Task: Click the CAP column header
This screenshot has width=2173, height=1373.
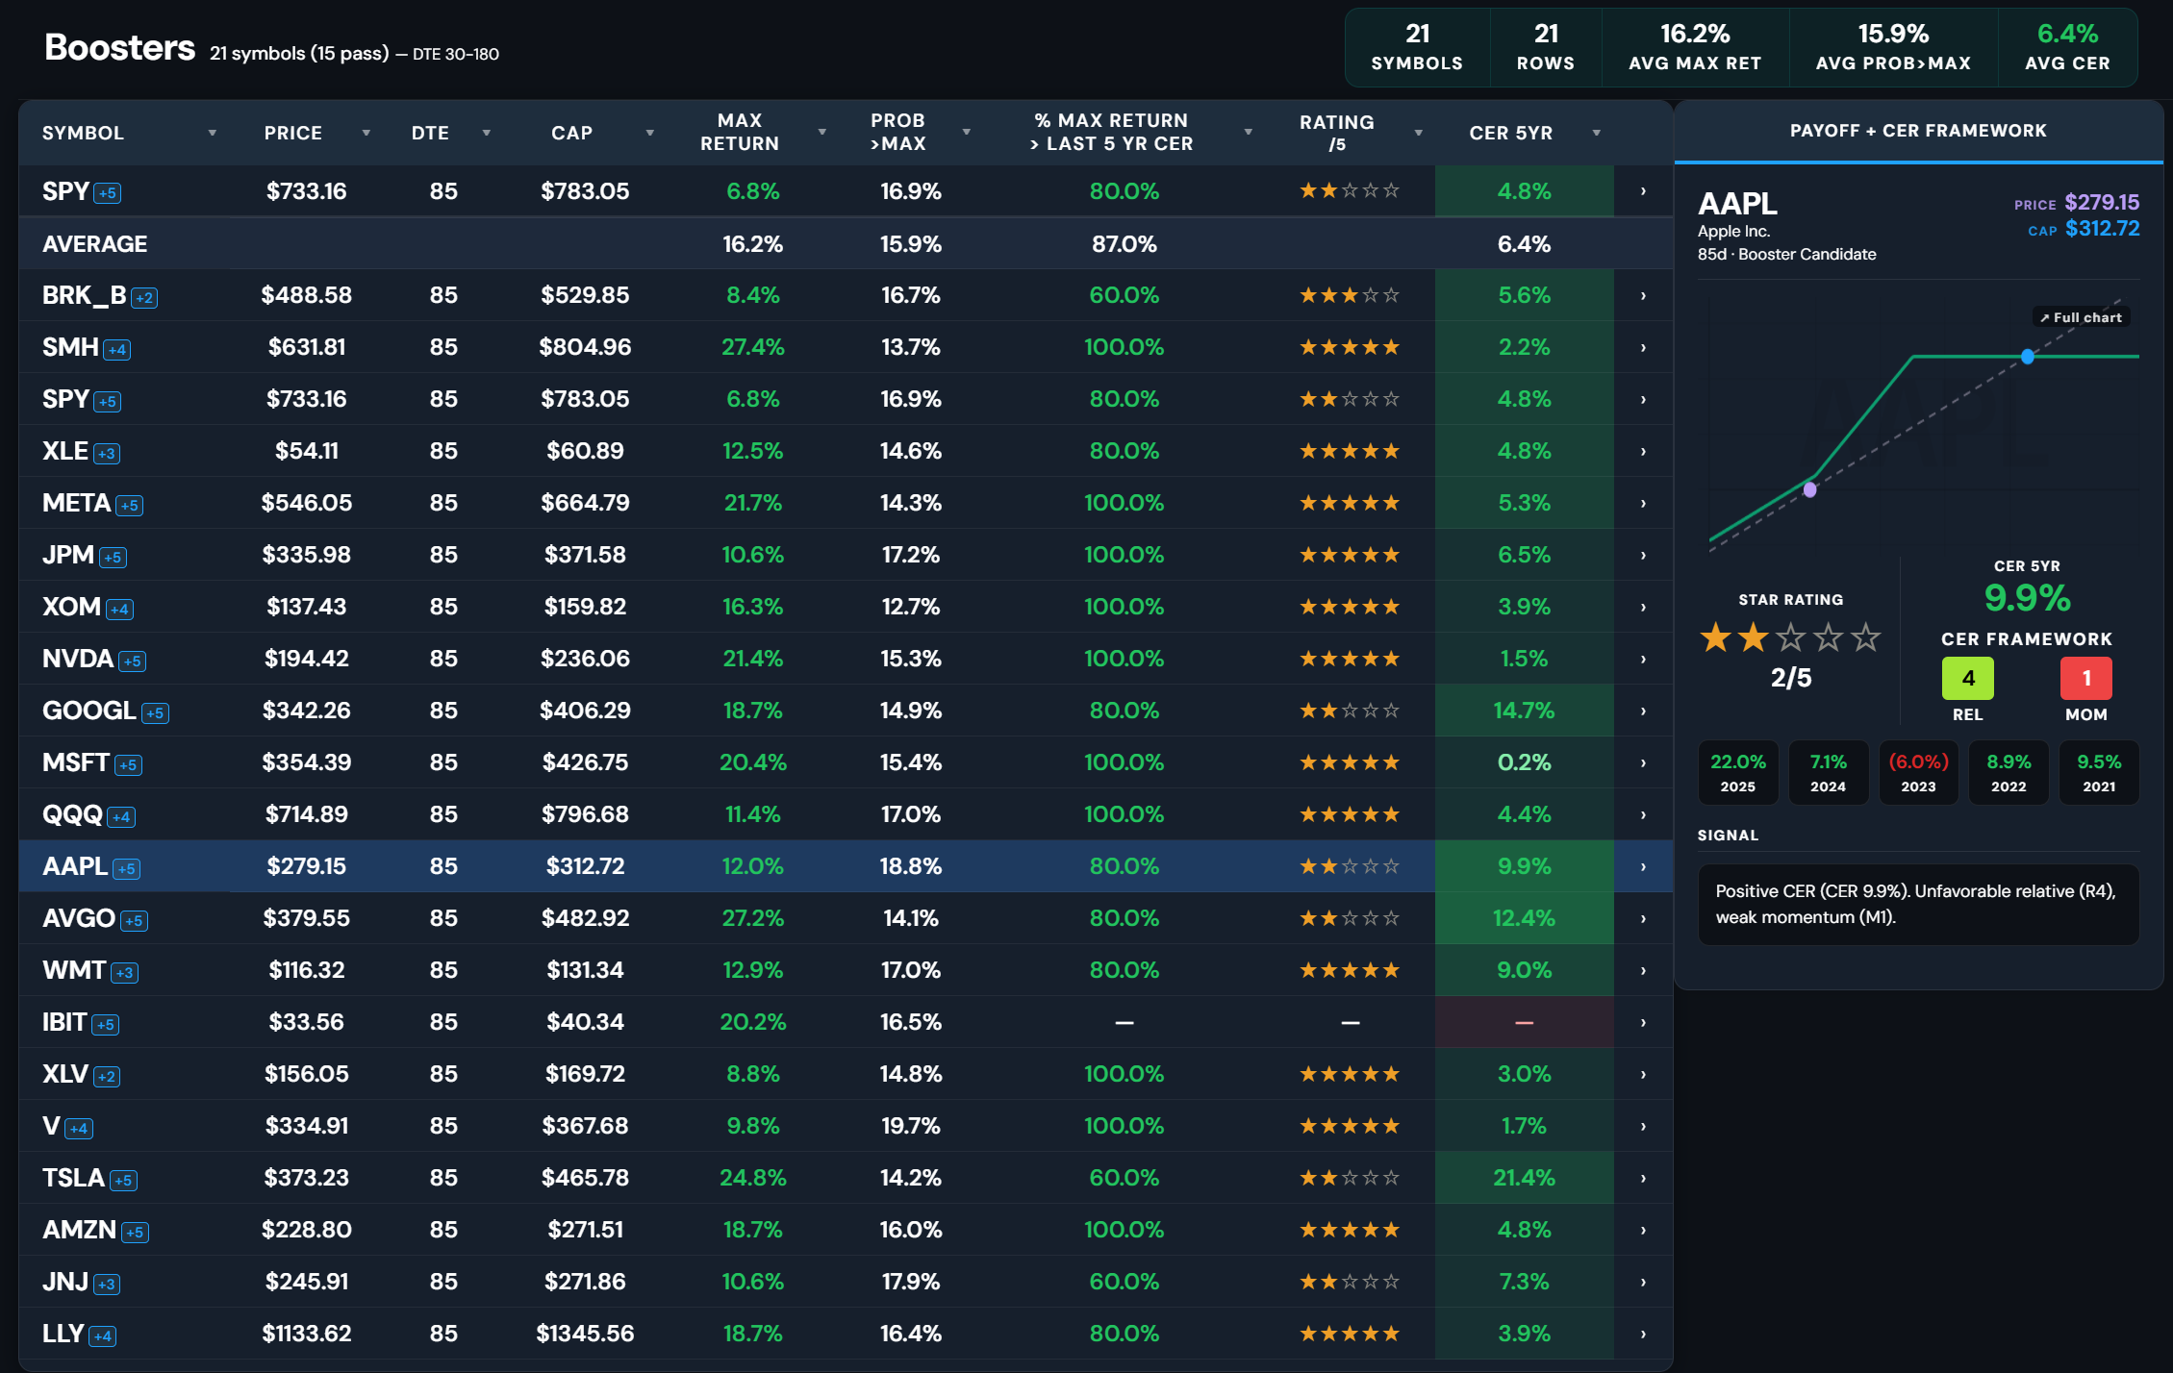Action: (571, 133)
